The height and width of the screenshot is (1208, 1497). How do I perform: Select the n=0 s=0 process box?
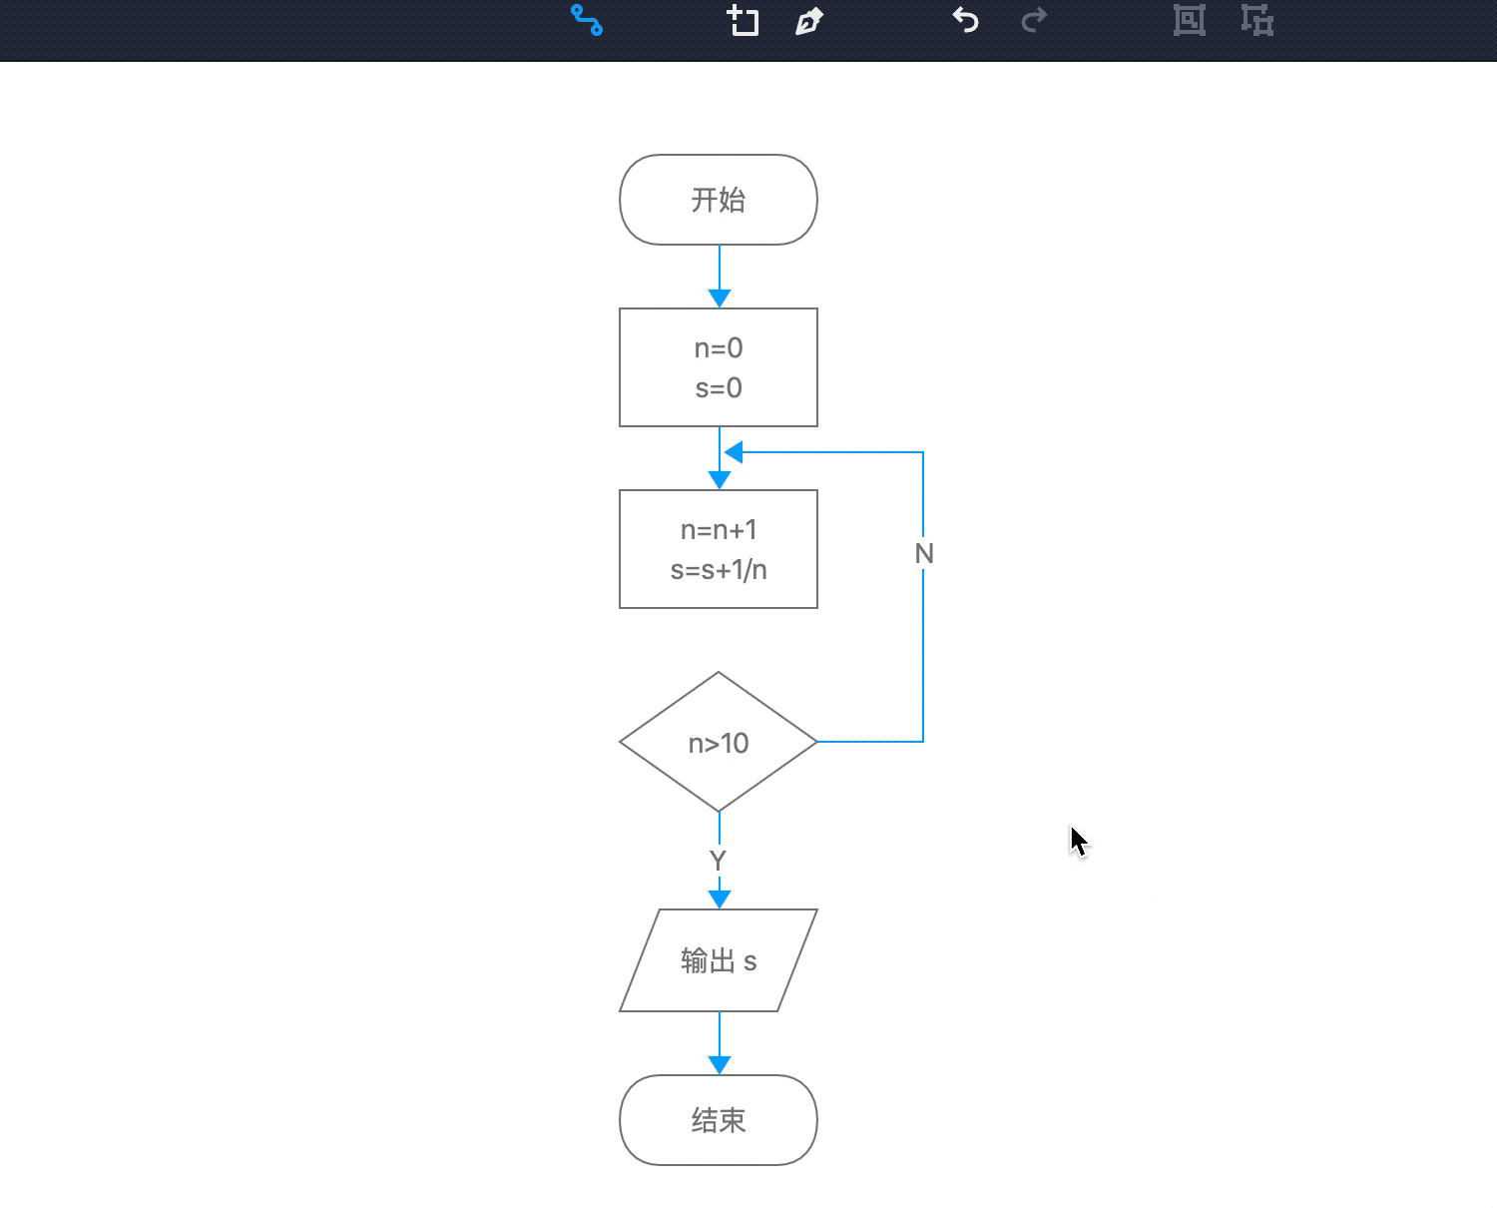click(719, 367)
